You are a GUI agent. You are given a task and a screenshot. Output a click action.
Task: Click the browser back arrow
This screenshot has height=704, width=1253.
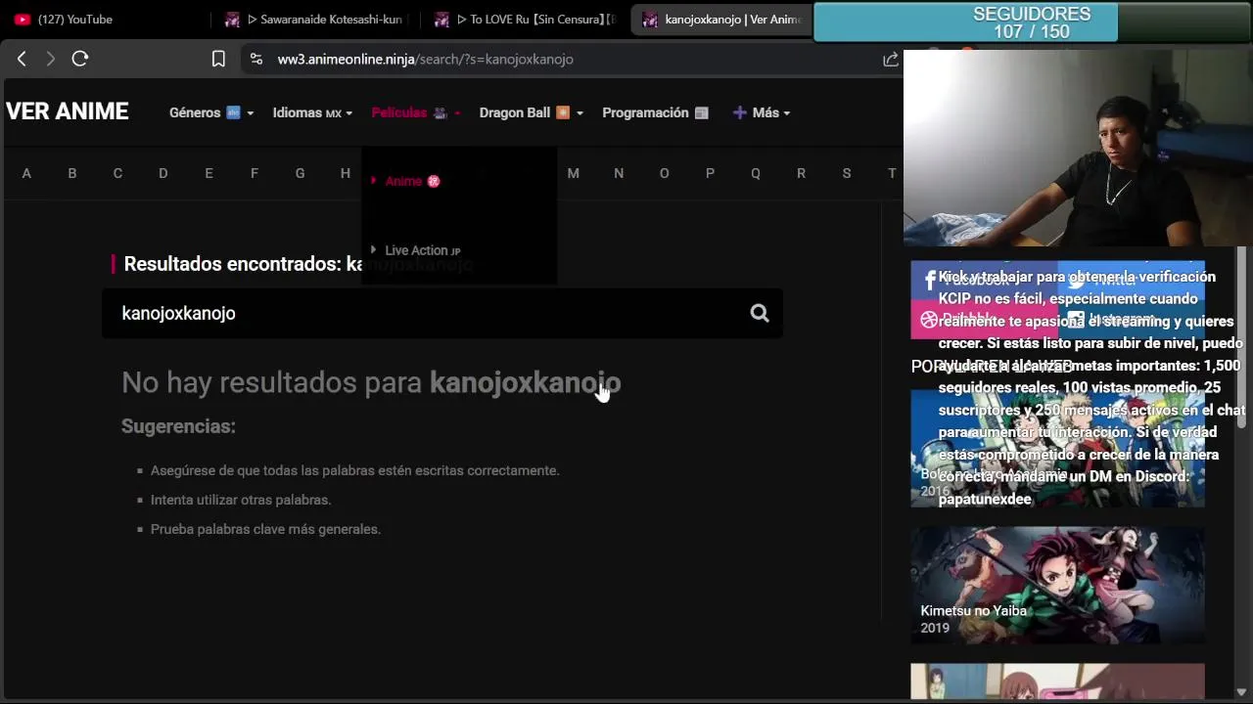tap(22, 59)
